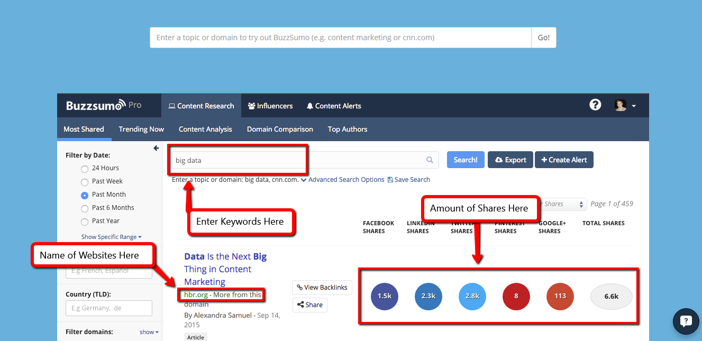The width and height of the screenshot is (702, 341).
Task: Click author name Alexandra Samuel
Action: [222, 315]
